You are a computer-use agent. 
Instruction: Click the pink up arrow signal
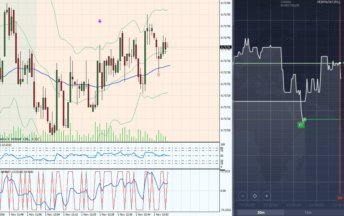[158, 75]
